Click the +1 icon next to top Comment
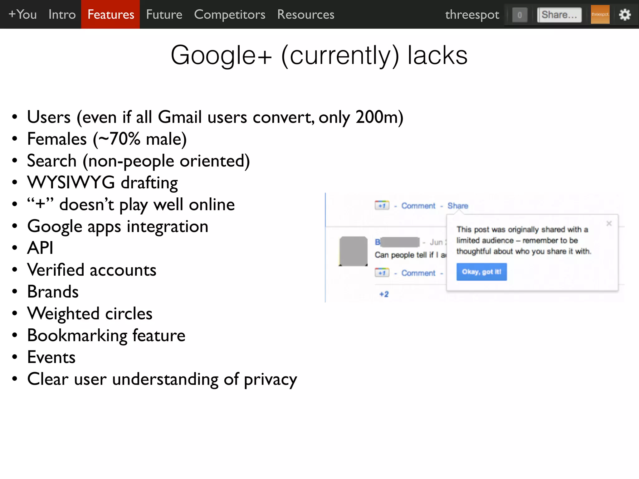 (382, 206)
